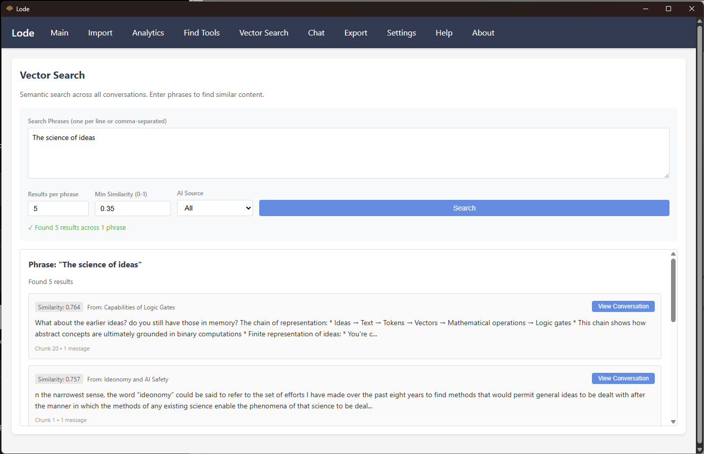Viewport: 704px width, 454px height.
Task: View Conversation for Capabilities of Logic Gates
Action: point(623,306)
